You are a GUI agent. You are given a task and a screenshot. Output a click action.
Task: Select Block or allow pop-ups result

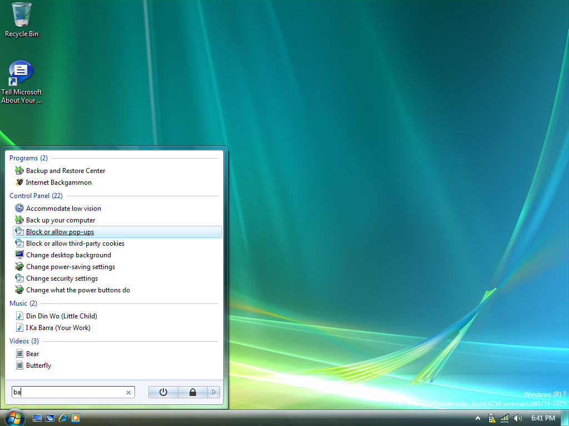pyautogui.click(x=59, y=232)
